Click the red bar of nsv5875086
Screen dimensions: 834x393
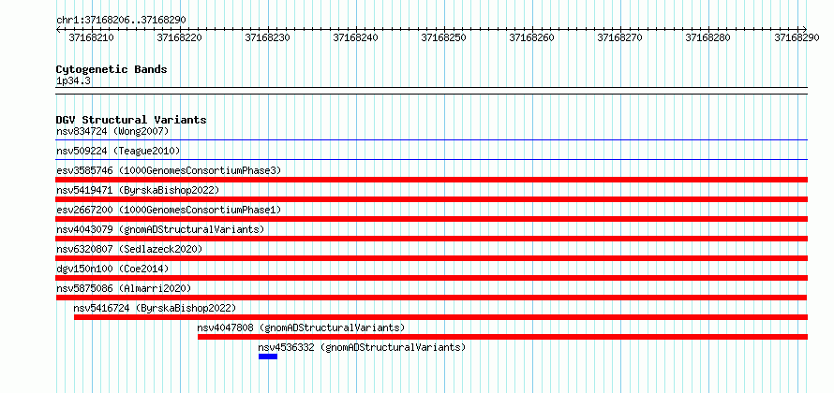(432, 298)
